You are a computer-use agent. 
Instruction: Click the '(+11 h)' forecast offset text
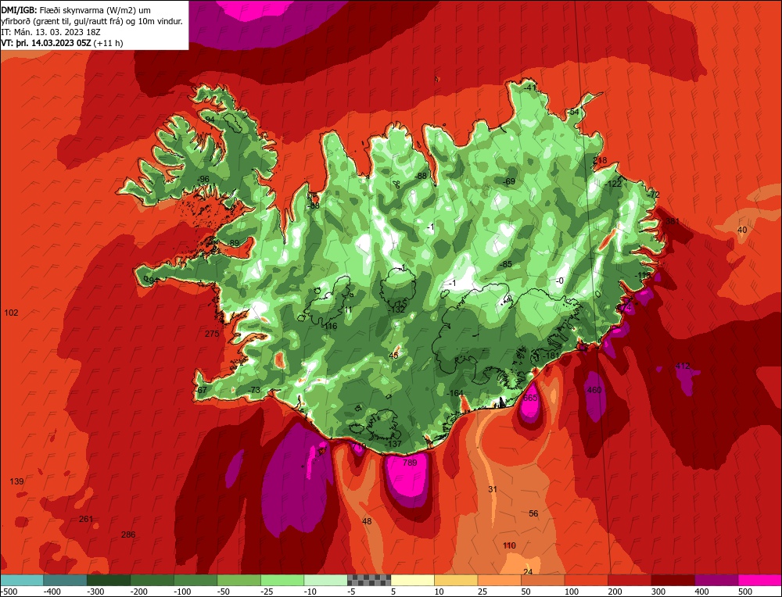[108, 43]
